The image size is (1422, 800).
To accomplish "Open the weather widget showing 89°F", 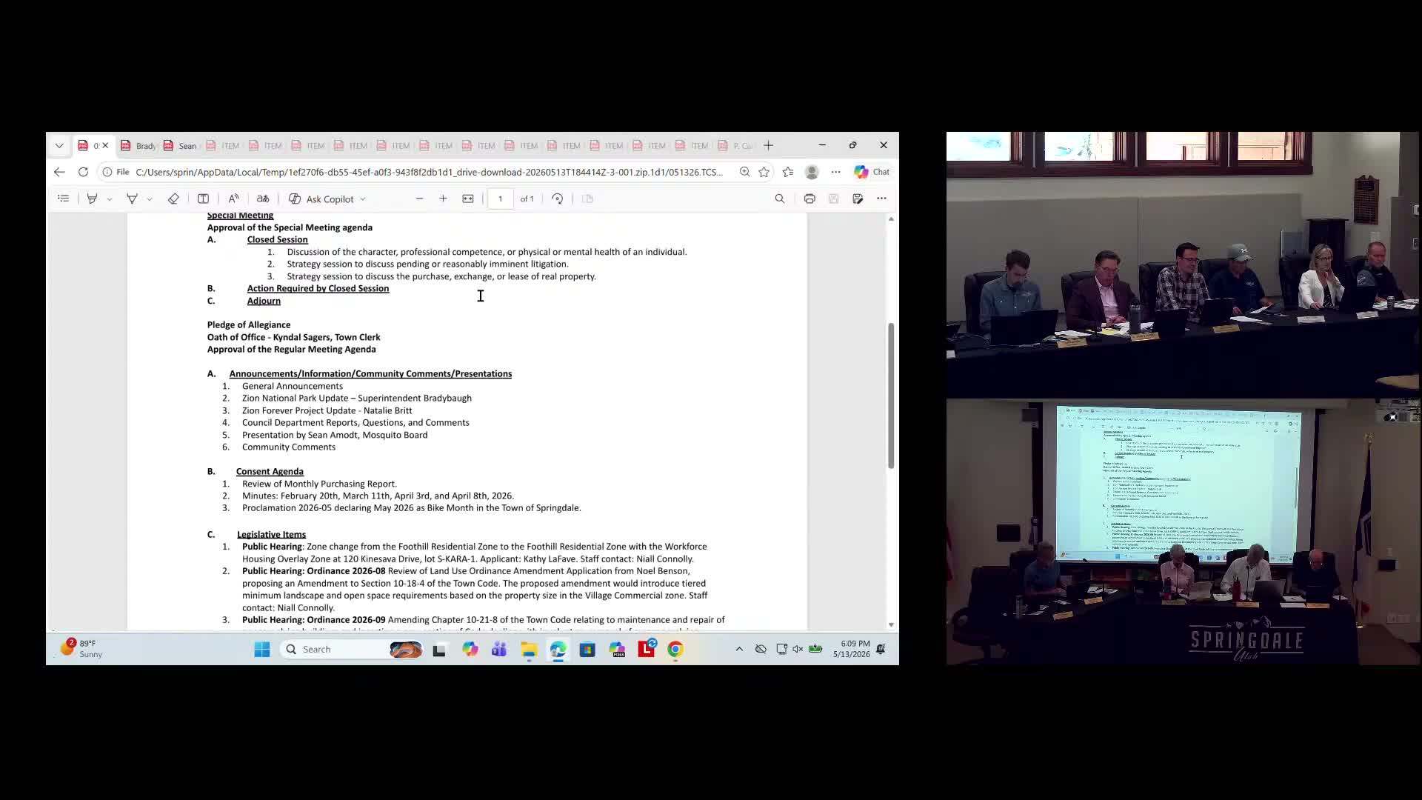I will point(83,649).
